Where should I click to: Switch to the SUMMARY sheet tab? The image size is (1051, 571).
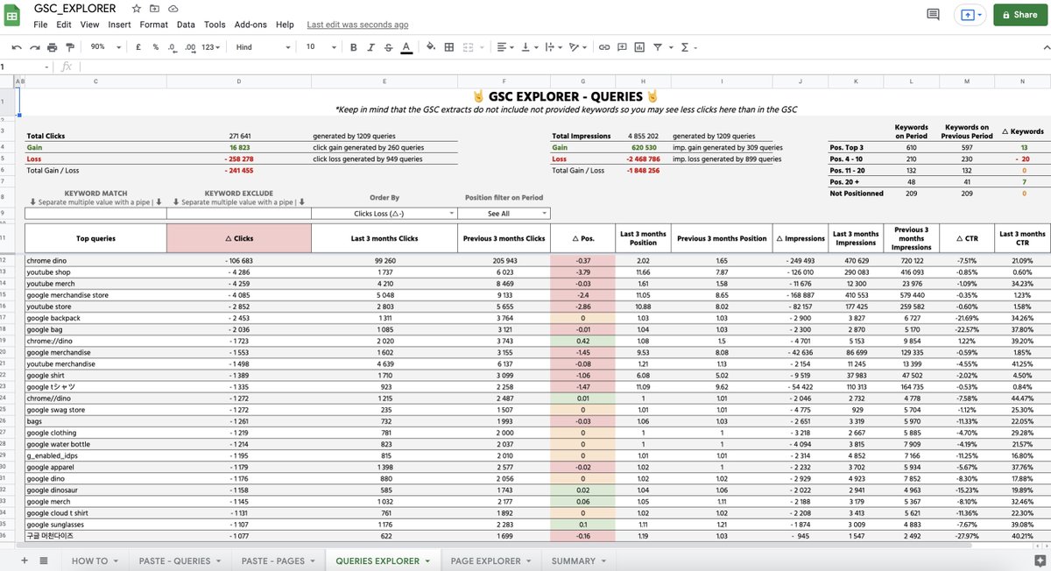click(578, 560)
